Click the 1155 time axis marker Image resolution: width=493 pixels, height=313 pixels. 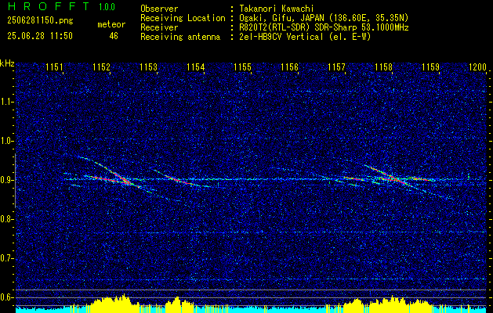[x=243, y=67]
